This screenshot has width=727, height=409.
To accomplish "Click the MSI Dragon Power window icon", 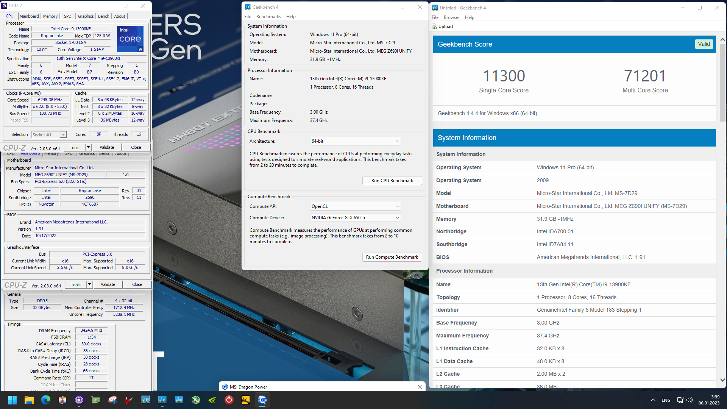I will pyautogui.click(x=225, y=387).
